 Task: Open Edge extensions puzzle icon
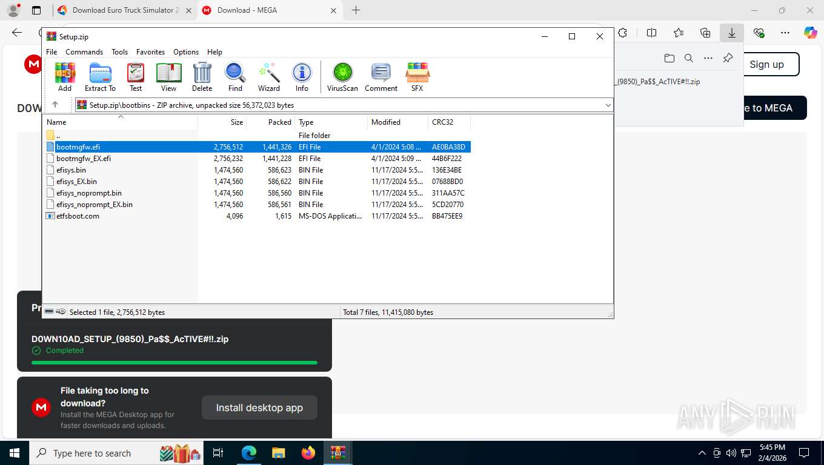tap(622, 33)
